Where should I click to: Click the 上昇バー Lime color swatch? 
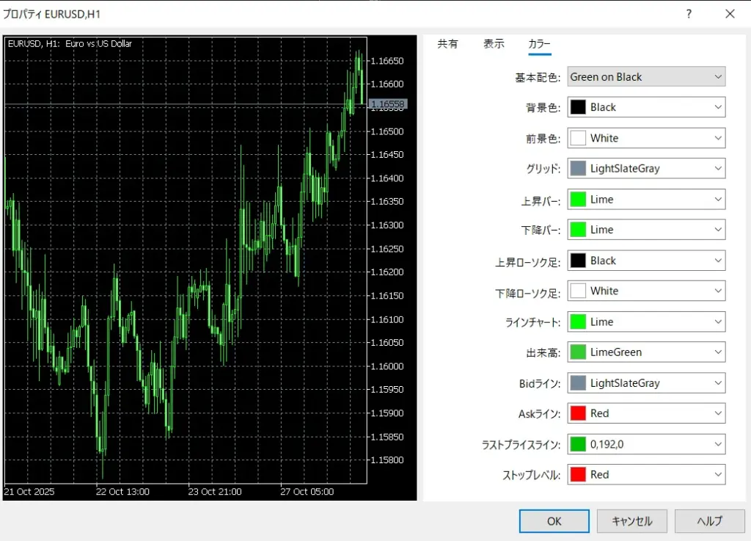579,200
